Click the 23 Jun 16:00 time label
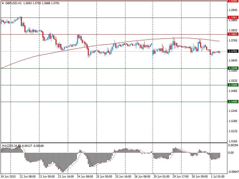Viewport: 239px width, 179px height. (x=66, y=177)
